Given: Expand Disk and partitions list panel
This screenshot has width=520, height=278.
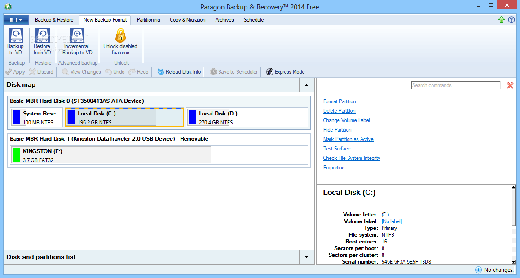Looking at the screenshot, I should pyautogui.click(x=306, y=257).
